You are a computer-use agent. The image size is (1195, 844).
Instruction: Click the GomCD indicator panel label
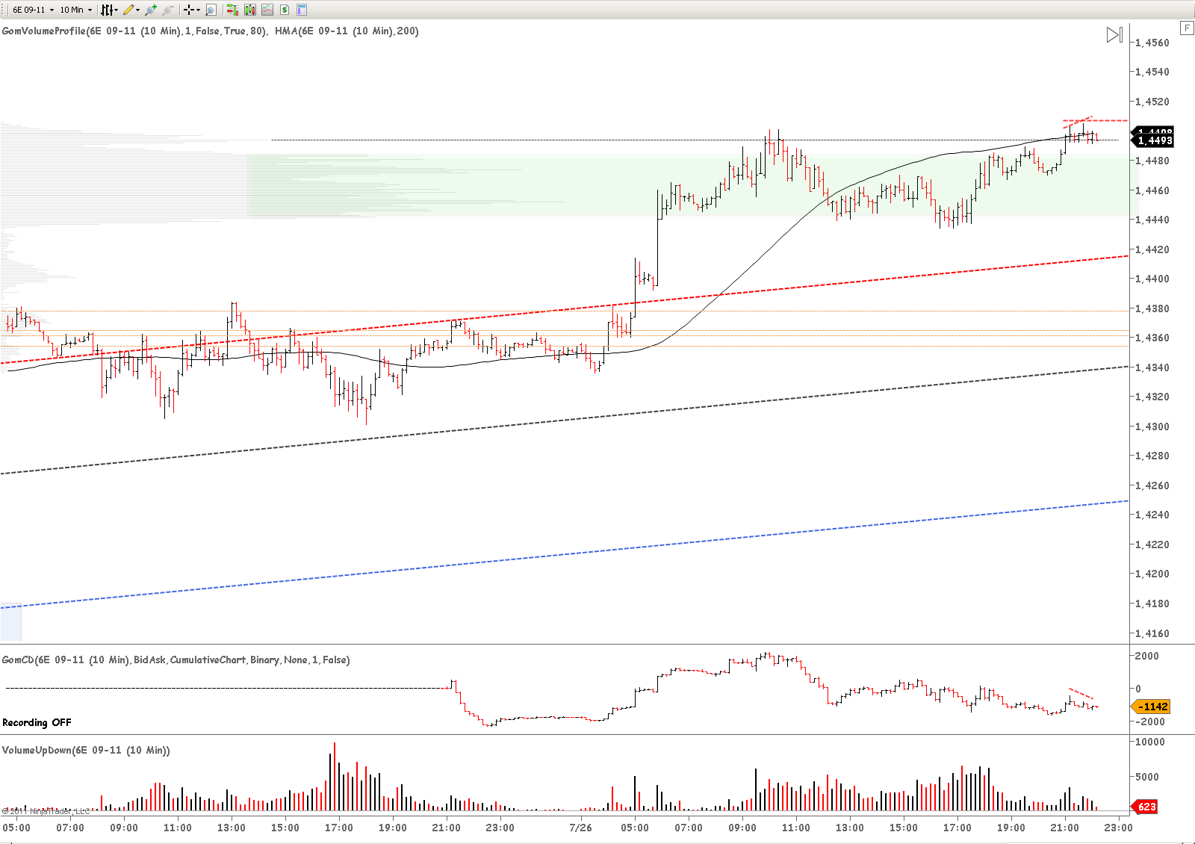[176, 660]
